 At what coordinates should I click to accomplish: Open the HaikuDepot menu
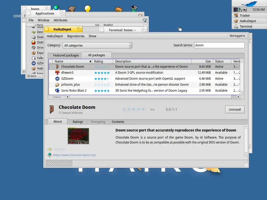(x=55, y=36)
